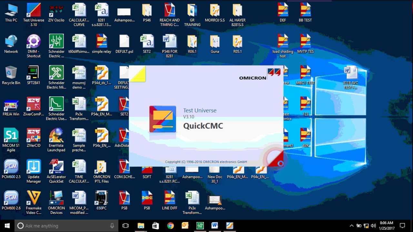Open the Guna folder
Screen dimensions: 413x232
[215, 44]
